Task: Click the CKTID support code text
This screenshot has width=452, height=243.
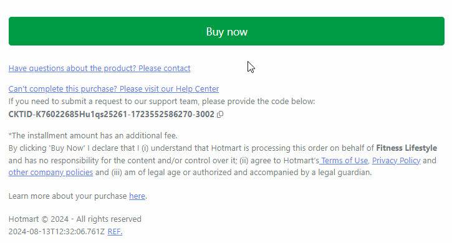Action: pyautogui.click(x=111, y=115)
